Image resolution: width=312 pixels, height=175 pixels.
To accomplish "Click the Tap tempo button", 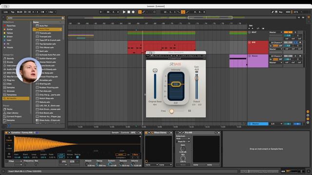I will tap(13, 12).
